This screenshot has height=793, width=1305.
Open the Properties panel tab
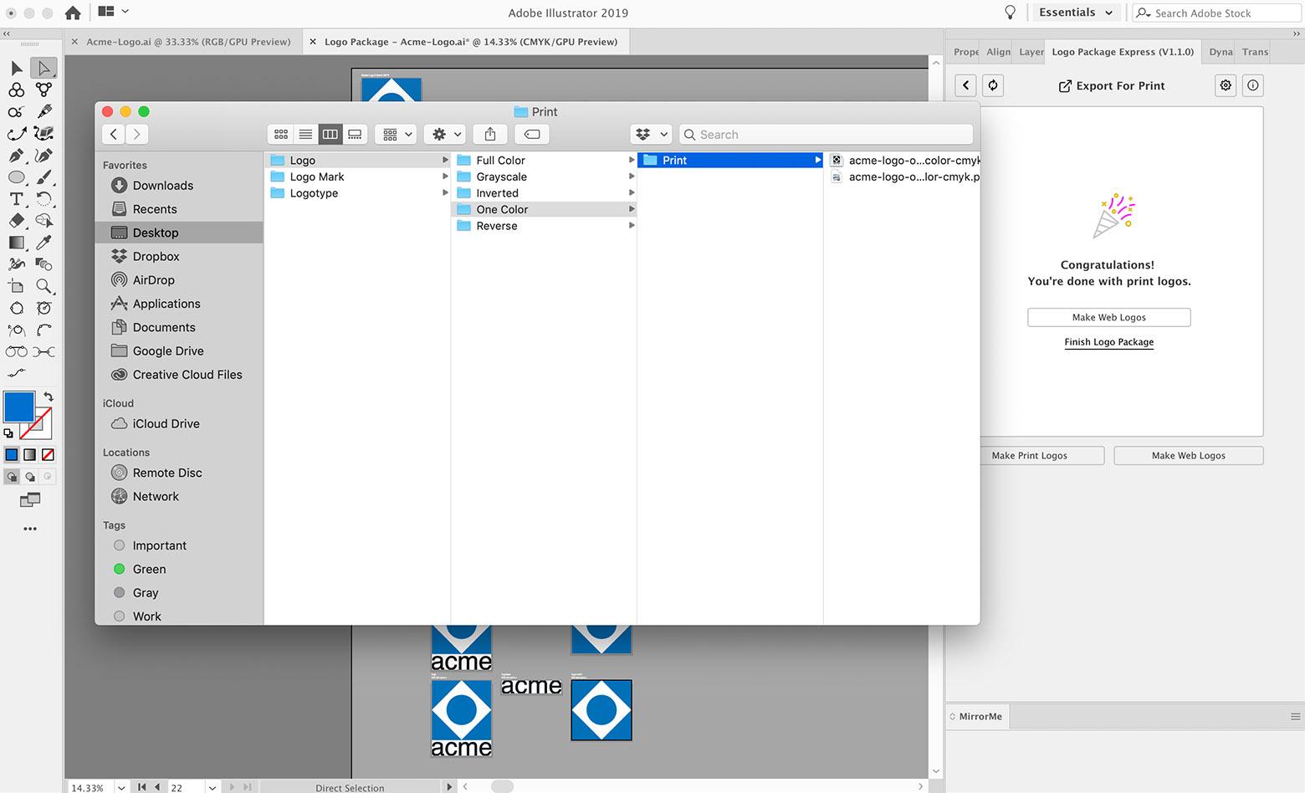[965, 52]
